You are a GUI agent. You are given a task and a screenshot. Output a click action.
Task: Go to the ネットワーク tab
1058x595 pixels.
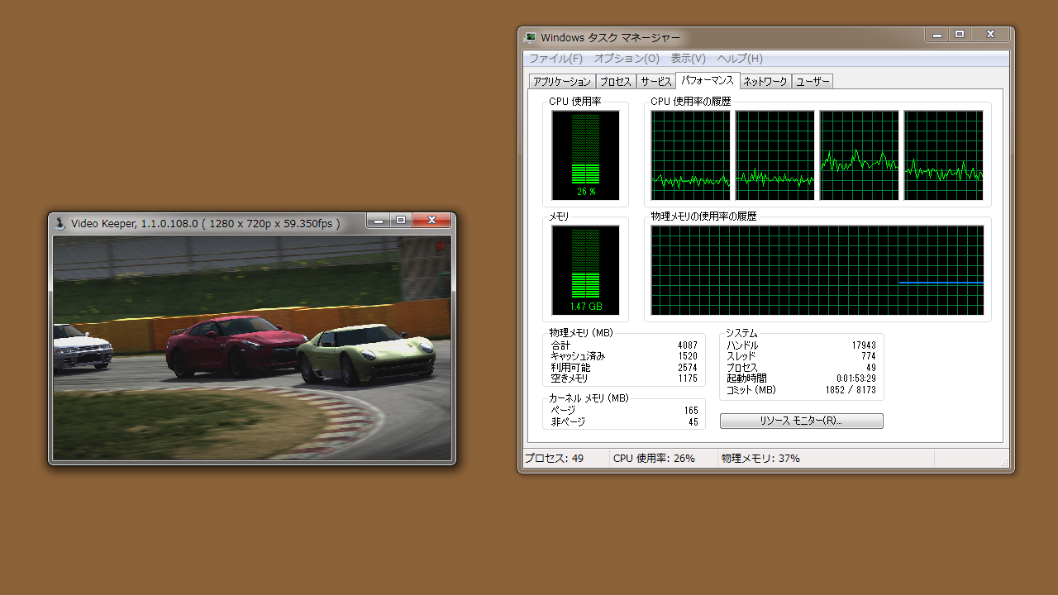coord(765,82)
